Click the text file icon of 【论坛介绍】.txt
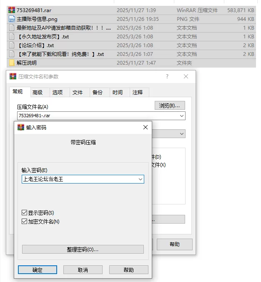 (x=12, y=45)
